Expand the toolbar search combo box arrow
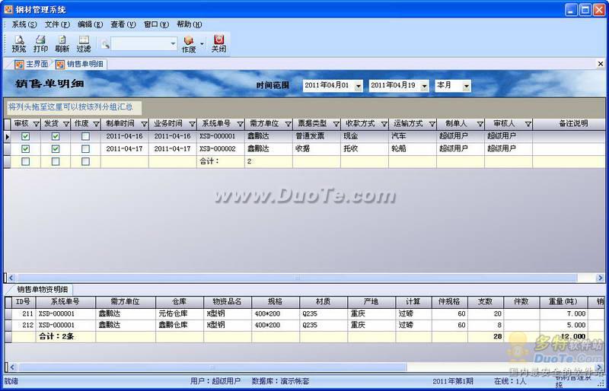Image resolution: width=609 pixels, height=391 pixels. click(x=174, y=44)
